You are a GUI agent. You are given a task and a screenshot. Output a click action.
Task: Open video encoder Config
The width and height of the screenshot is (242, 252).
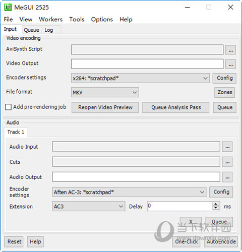click(224, 78)
